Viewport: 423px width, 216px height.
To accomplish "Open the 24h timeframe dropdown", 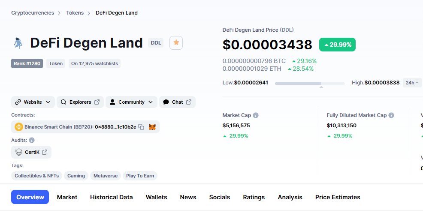I will 412,83.
